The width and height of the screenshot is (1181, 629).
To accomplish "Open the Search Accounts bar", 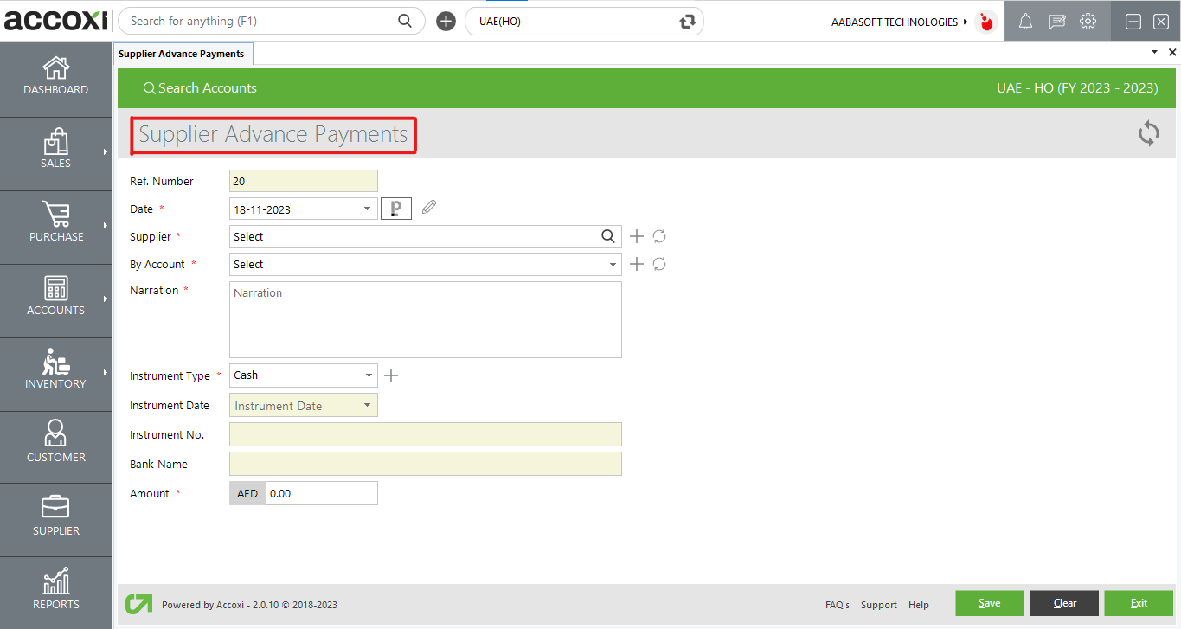I will (200, 87).
